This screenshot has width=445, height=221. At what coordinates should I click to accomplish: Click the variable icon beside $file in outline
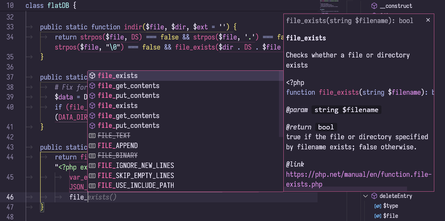tap(378, 216)
